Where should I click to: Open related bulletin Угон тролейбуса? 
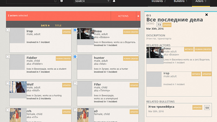click(161, 107)
